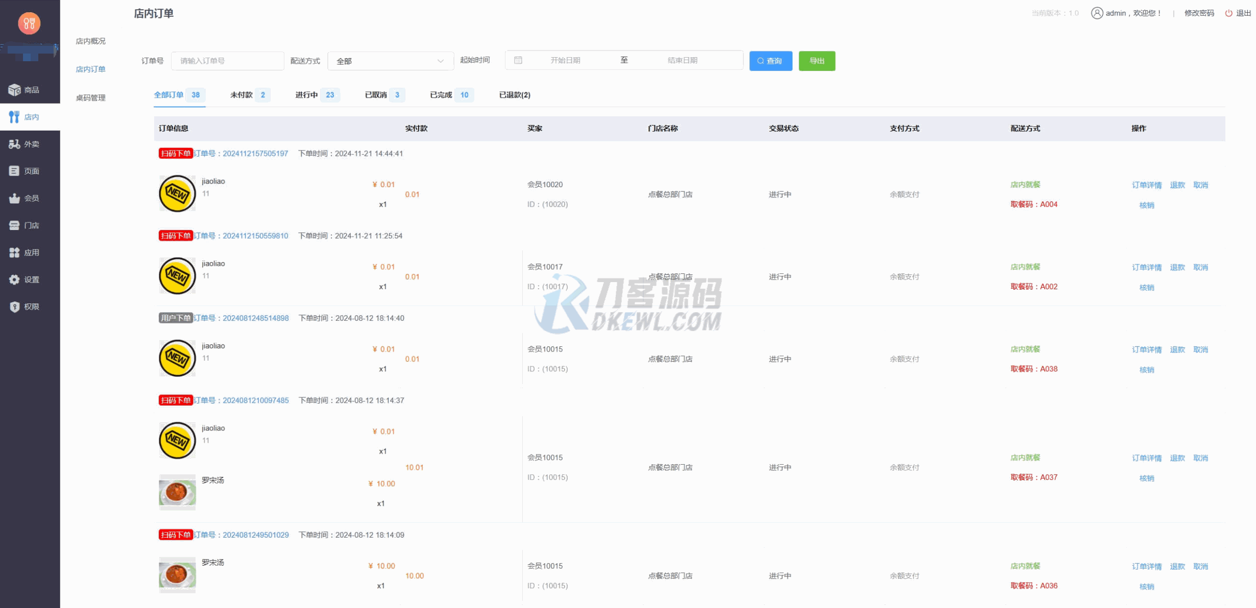Expand the 配送方式 dropdown showing 全部
The image size is (1256, 608).
pos(390,61)
